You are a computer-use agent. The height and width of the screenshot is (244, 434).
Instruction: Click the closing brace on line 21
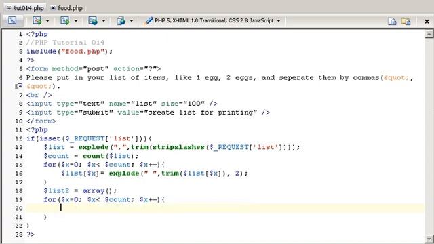click(x=45, y=217)
